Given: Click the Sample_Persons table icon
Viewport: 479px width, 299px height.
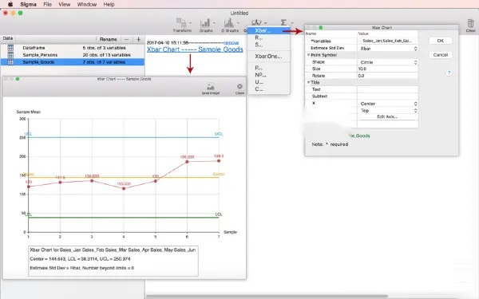Looking at the screenshot, I should pyautogui.click(x=10, y=55).
